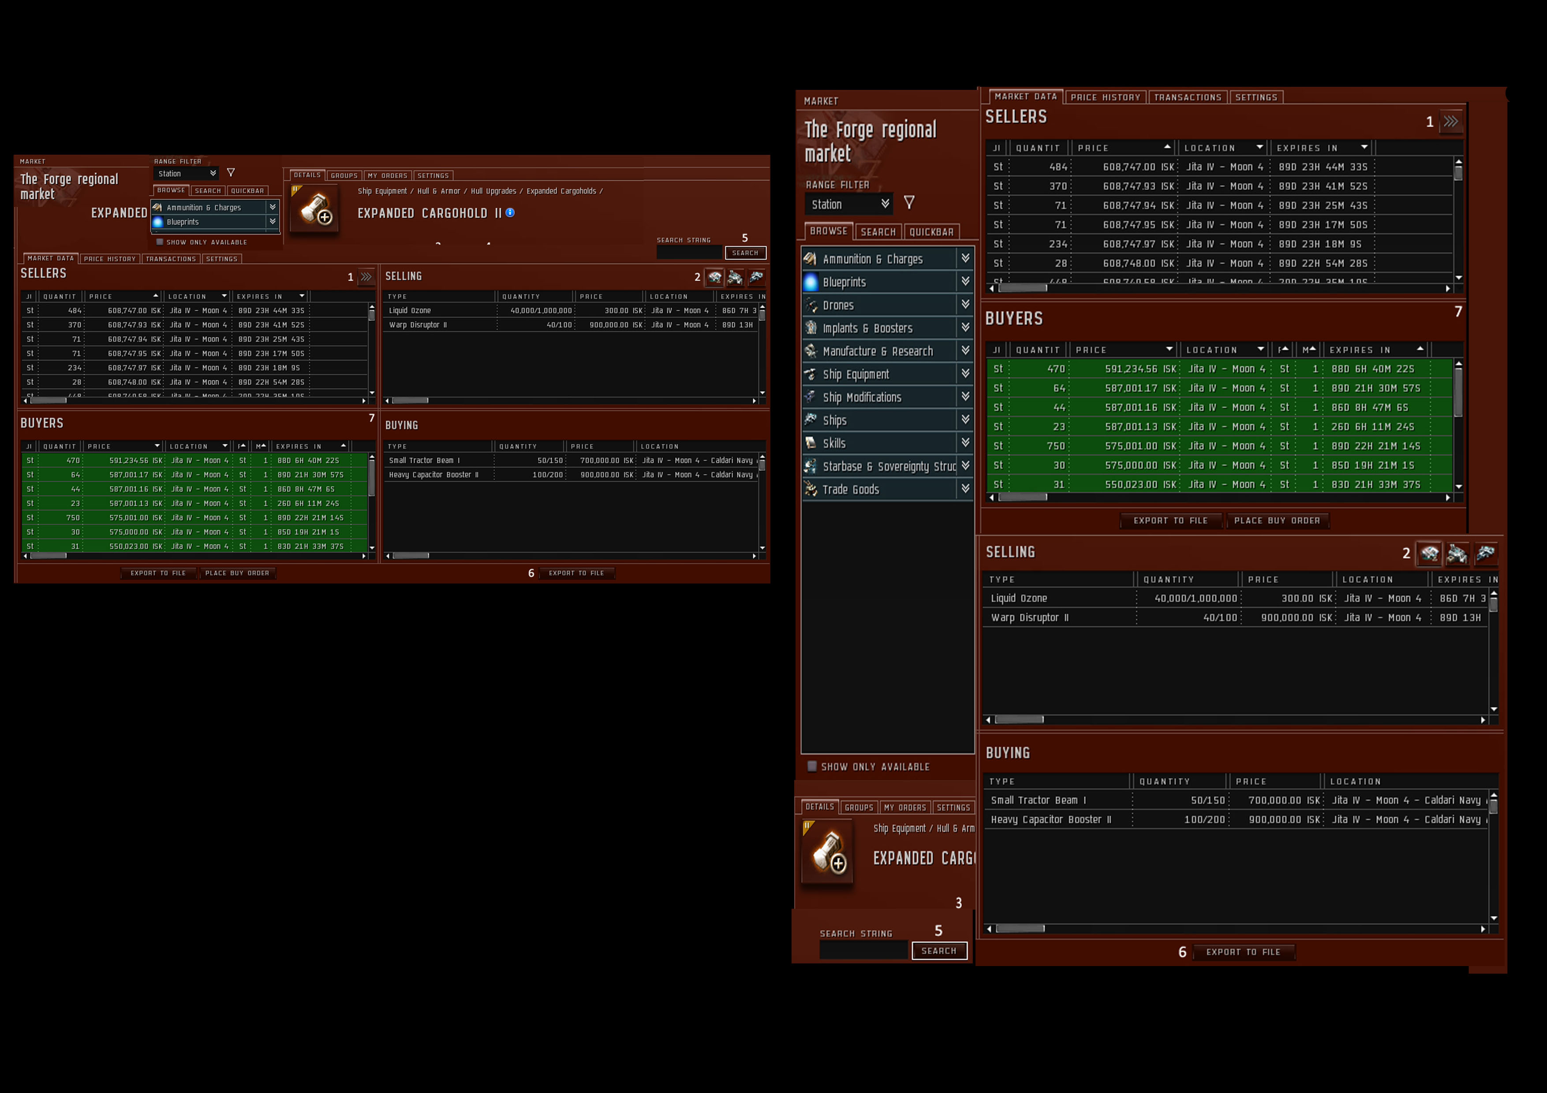This screenshot has height=1093, width=1547.
Task: Click the Implants & Boosters category icon
Action: coord(811,328)
